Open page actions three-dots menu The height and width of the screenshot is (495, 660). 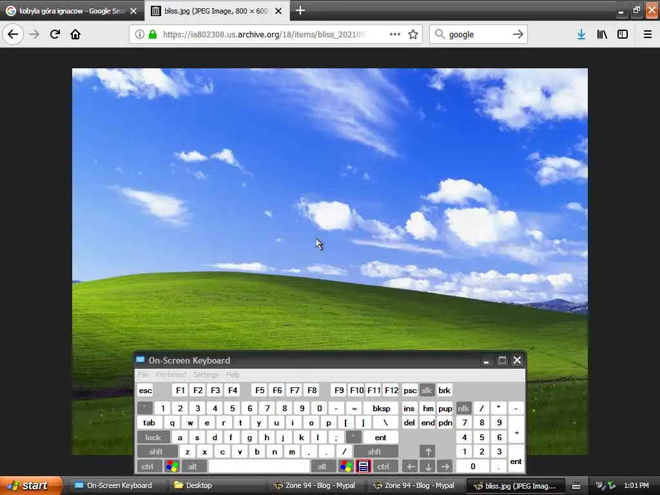(395, 34)
